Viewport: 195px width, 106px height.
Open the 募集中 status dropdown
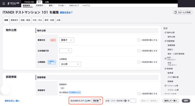click(x=67, y=40)
